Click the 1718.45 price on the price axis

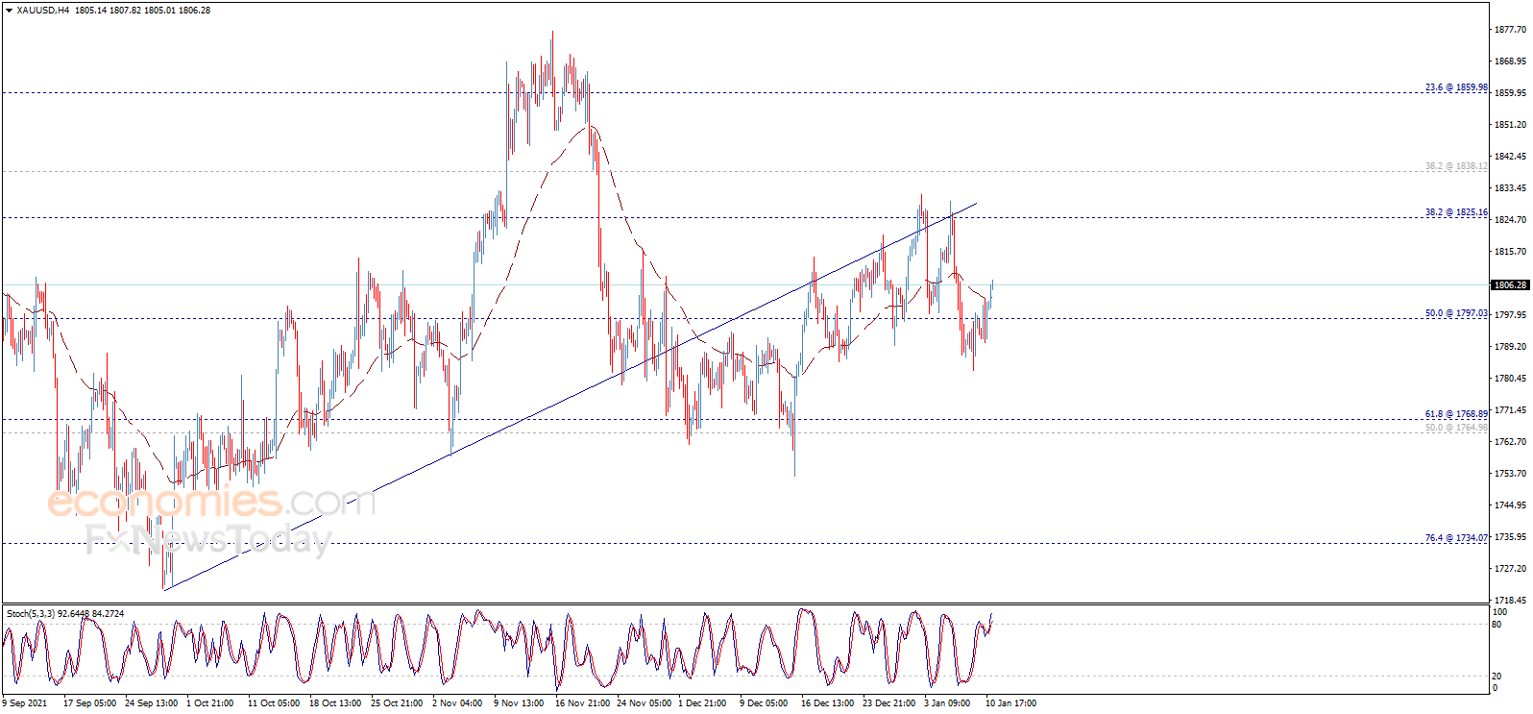point(1510,601)
